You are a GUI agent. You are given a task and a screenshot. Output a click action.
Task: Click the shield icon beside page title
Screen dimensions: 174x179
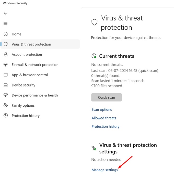[x=95, y=22]
